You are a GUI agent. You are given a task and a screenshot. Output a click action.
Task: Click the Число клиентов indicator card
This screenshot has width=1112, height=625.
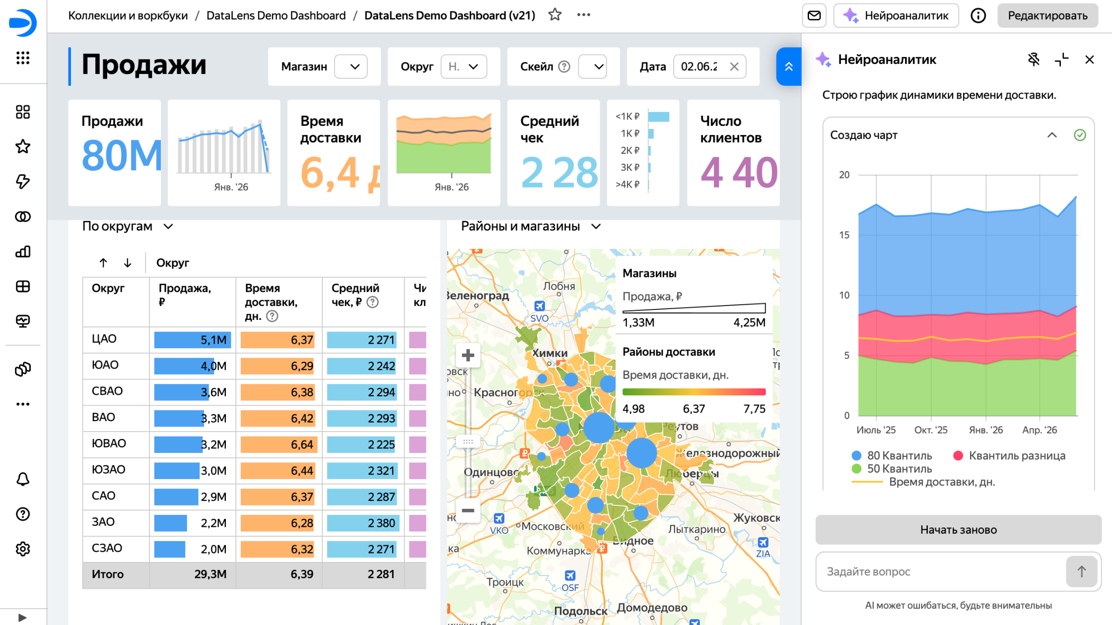[x=733, y=153]
